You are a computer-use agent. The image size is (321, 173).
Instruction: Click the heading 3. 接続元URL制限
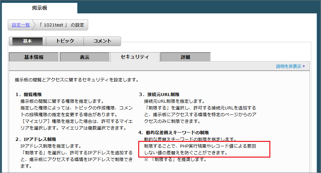click(159, 95)
